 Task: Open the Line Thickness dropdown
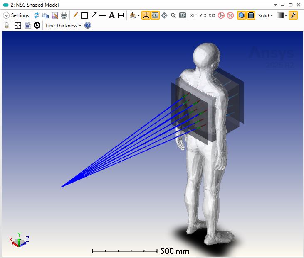(x=63, y=25)
